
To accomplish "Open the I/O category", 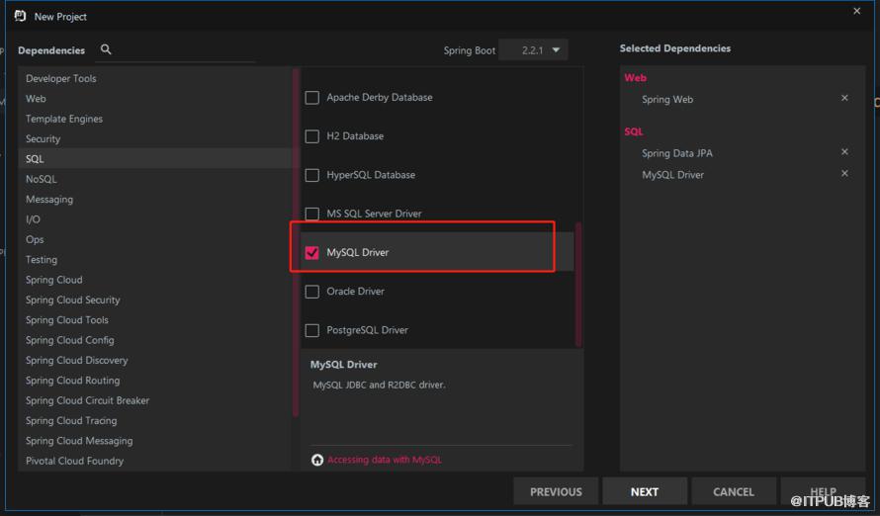I will coord(155,219).
